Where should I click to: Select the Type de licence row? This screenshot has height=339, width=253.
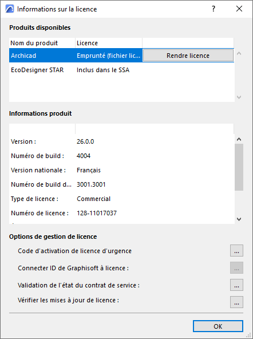tap(121, 199)
